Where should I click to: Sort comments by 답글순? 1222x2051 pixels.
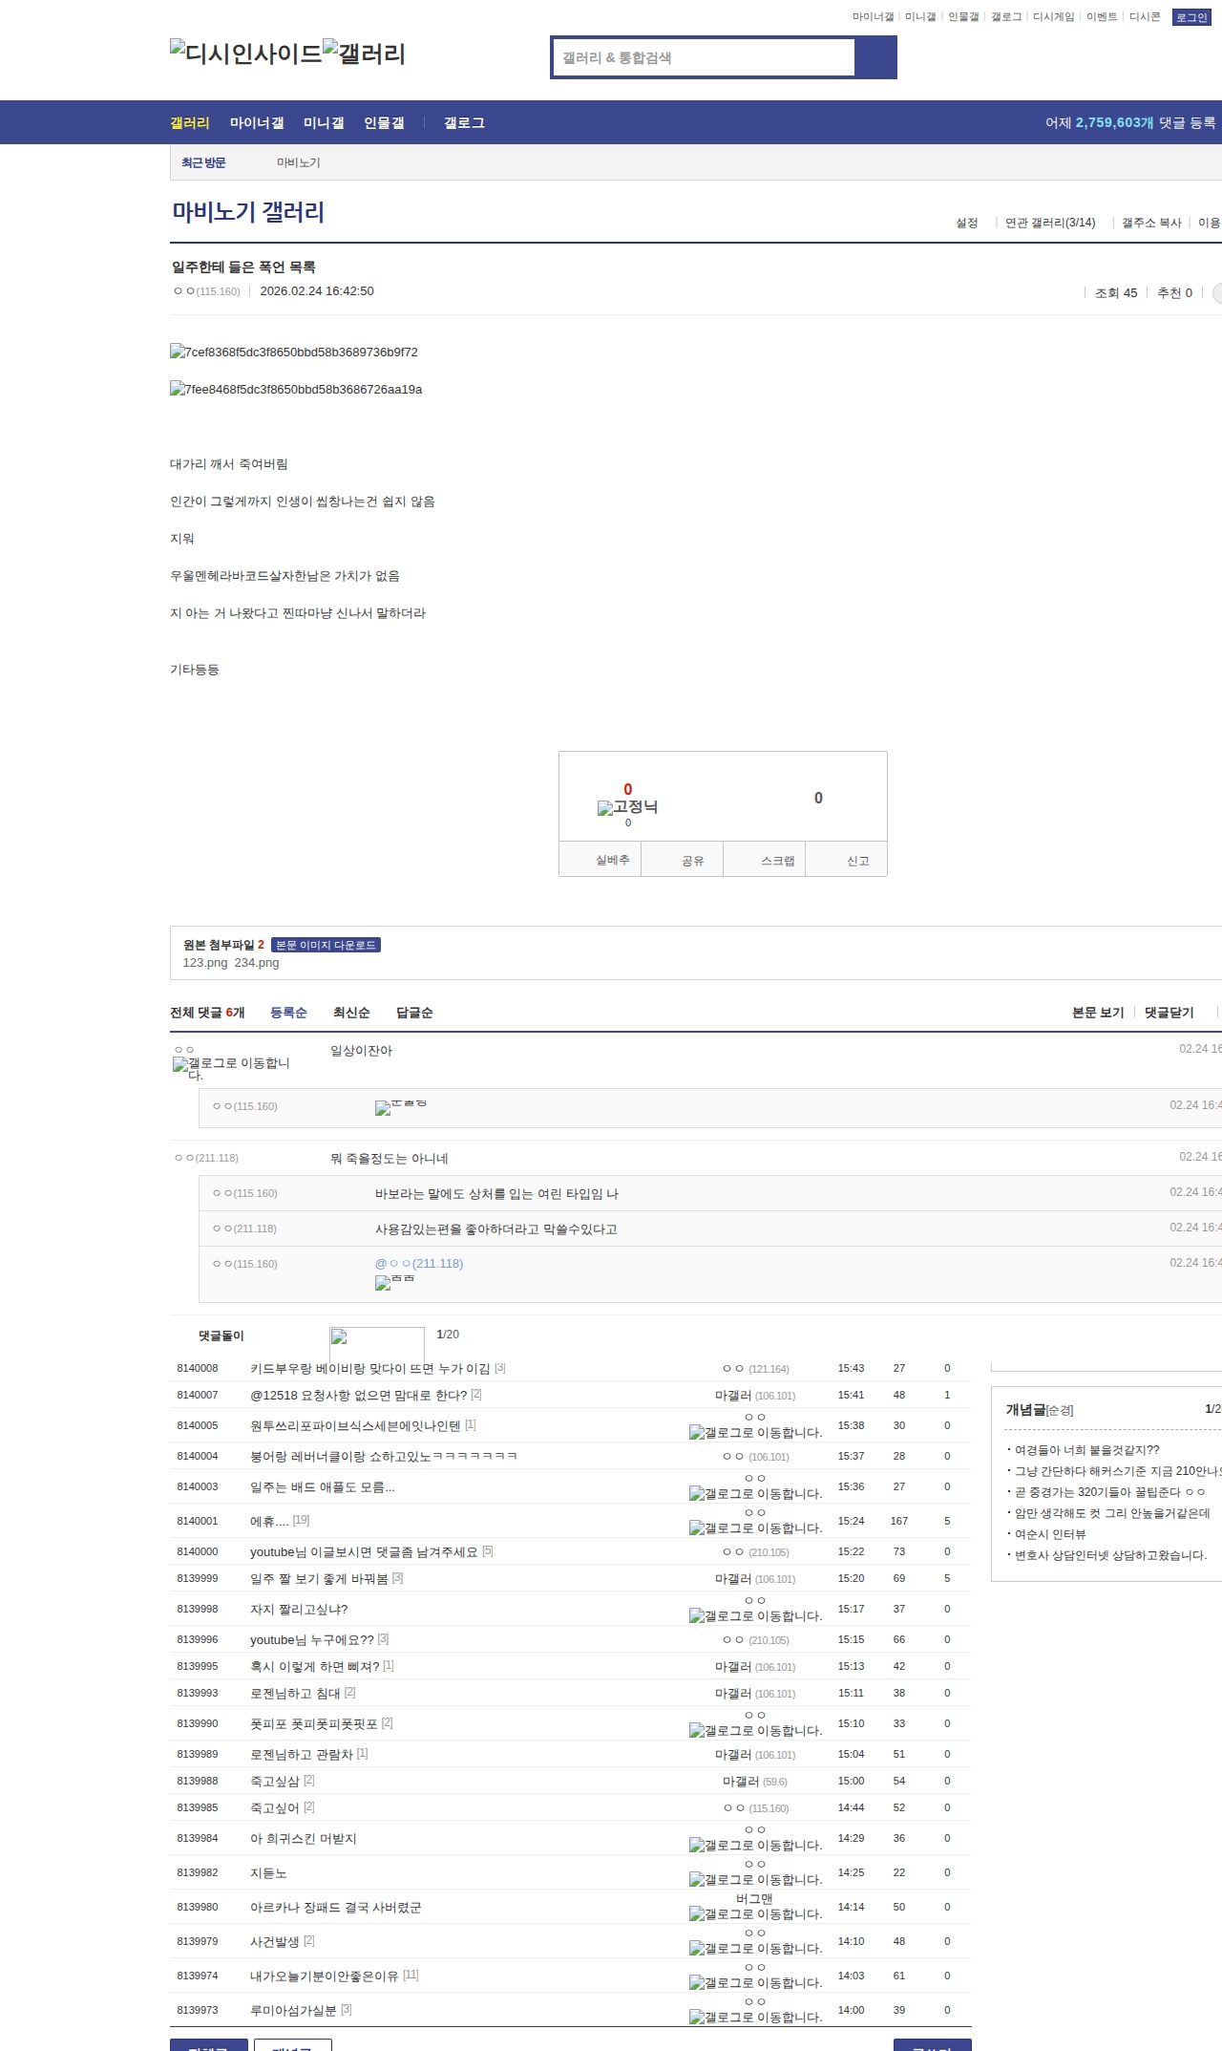pyautogui.click(x=414, y=1013)
